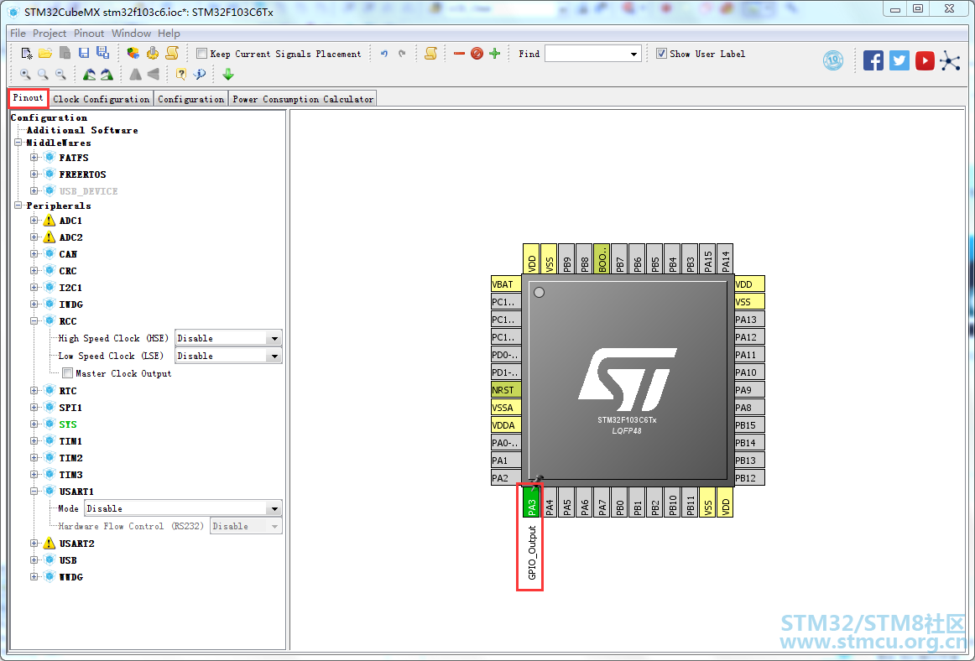Click the green download updates arrow
975x661 pixels.
[x=227, y=74]
